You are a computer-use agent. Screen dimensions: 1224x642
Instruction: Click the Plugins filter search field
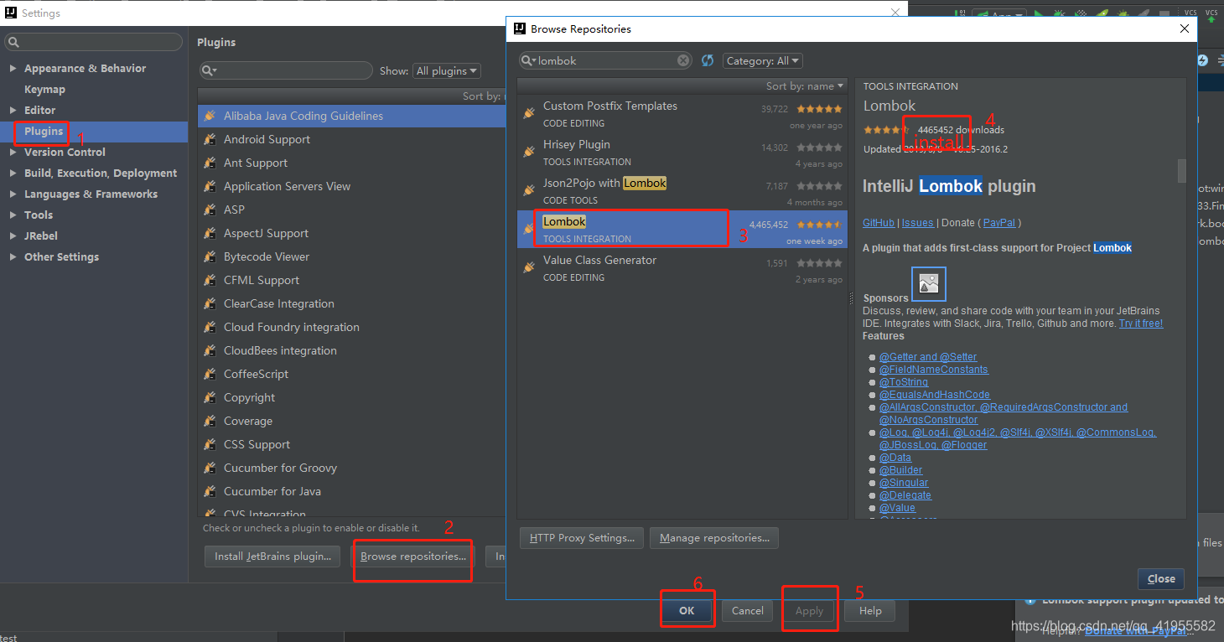pos(286,71)
